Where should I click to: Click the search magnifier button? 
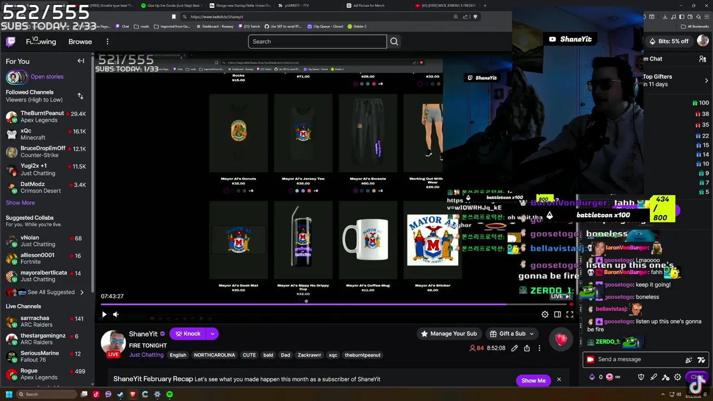tap(394, 42)
